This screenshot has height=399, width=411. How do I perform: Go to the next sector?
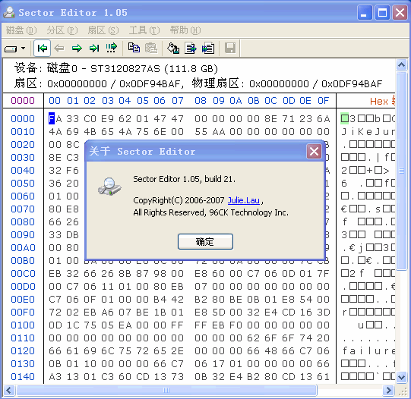(77, 48)
